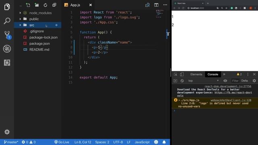
Task: Click the './App.css' import line
Action: click(99, 22)
